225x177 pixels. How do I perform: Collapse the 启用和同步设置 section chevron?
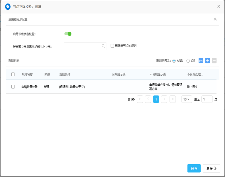coord(215,19)
